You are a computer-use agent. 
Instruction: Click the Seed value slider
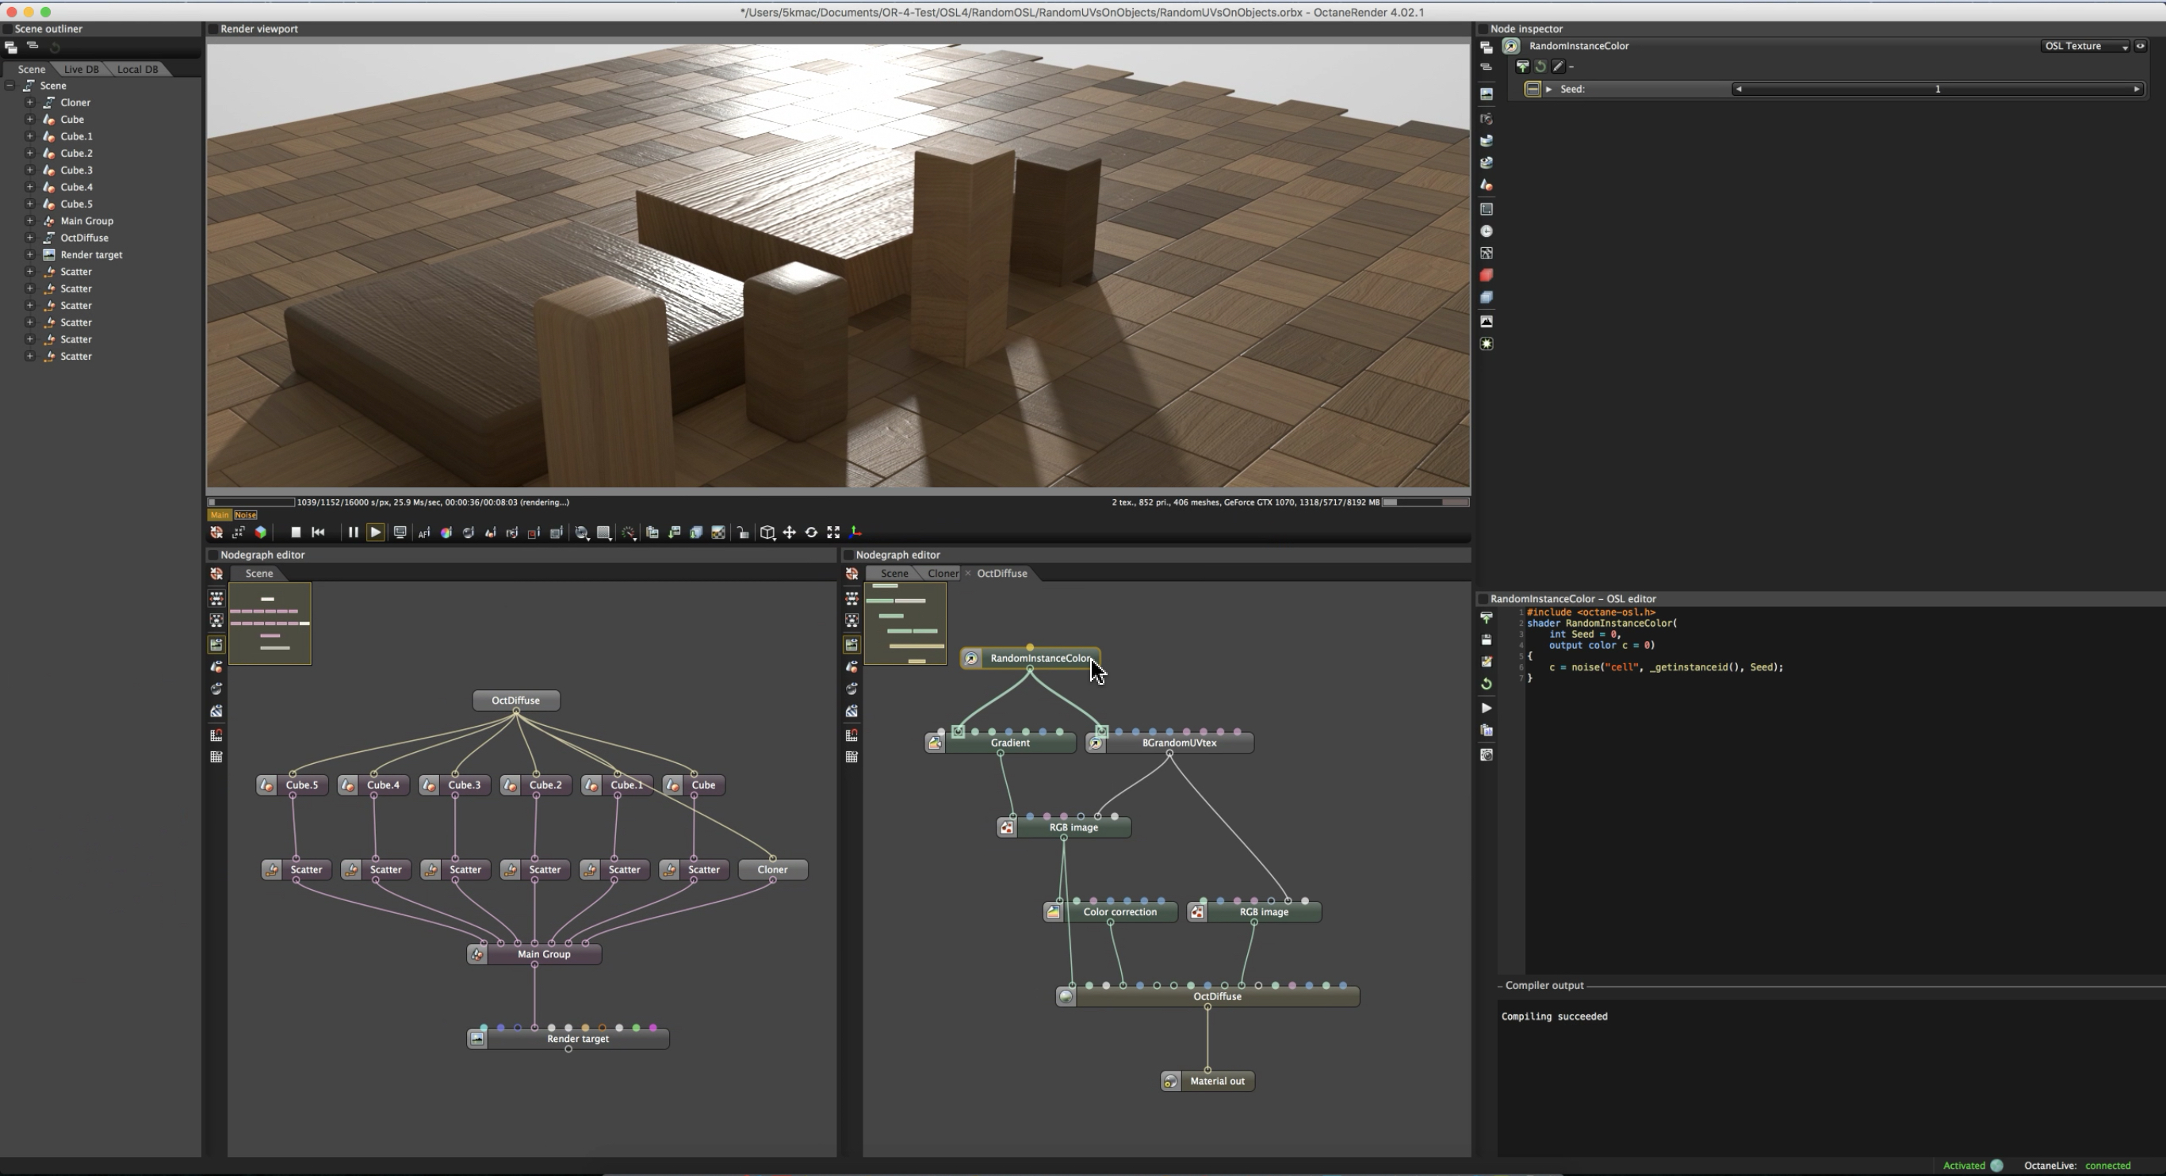coord(1938,89)
